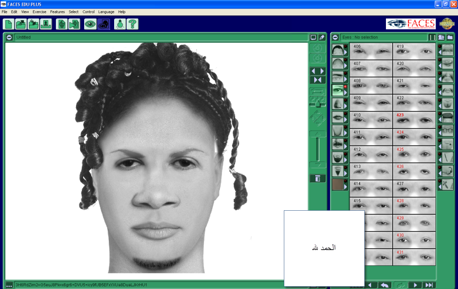The width and height of the screenshot is (458, 289).
Task: Click the monitor icon in canvas header
Action: [x=313, y=38]
